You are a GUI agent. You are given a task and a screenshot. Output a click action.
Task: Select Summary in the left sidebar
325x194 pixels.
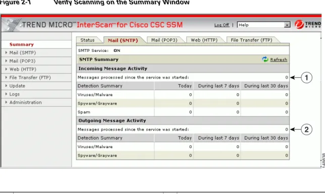(22, 44)
